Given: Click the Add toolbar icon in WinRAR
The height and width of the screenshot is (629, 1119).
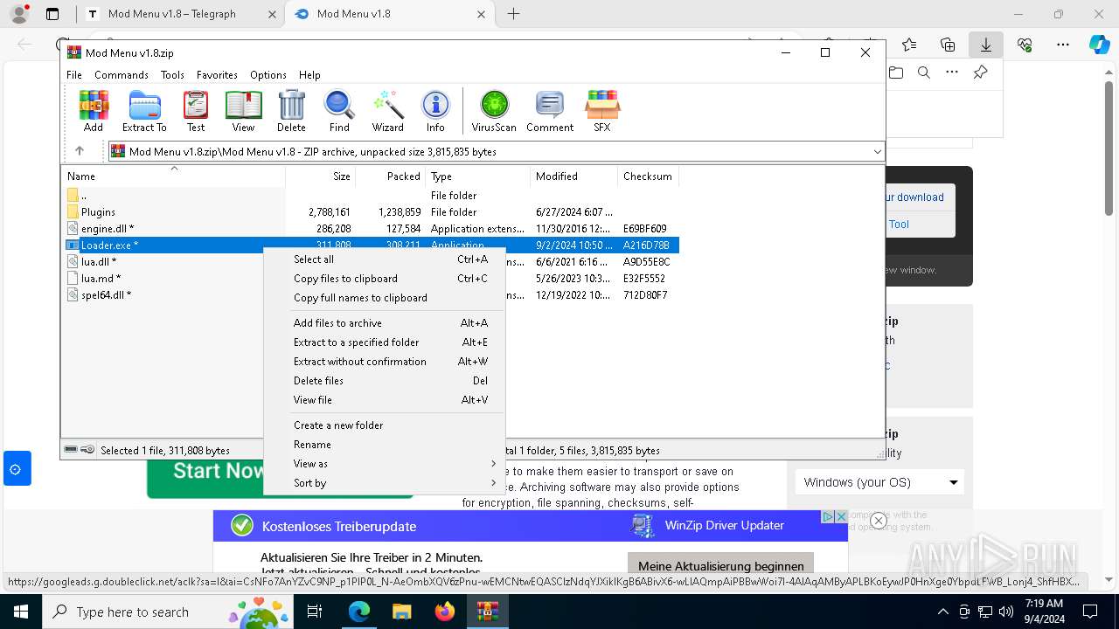Looking at the screenshot, I should click(x=94, y=111).
